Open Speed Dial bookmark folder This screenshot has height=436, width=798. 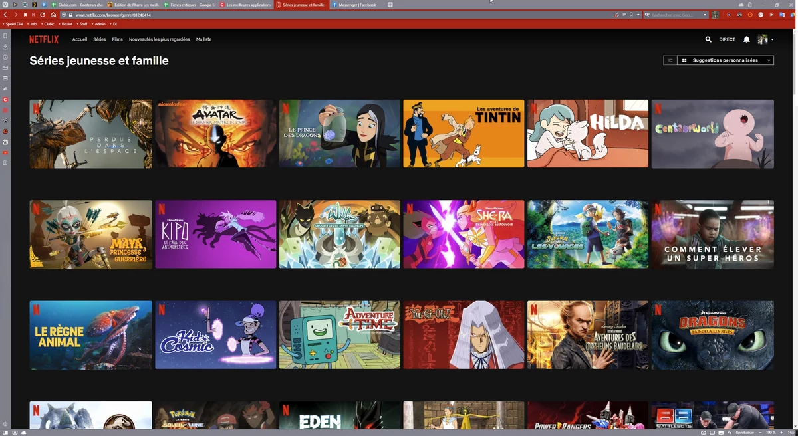pos(14,24)
